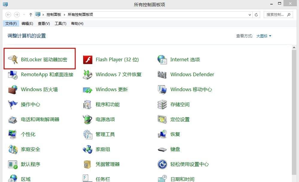Open the Windows 更新 icon

88,90
